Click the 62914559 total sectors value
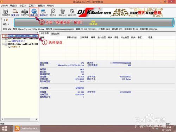This screenshot has width=176, height=132. click(80, 94)
